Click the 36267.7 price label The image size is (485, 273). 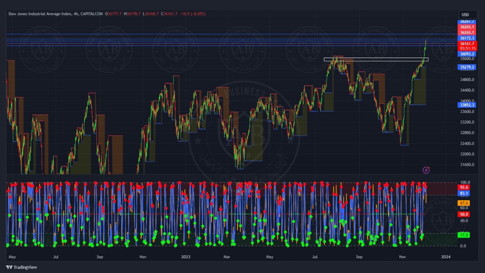[467, 22]
